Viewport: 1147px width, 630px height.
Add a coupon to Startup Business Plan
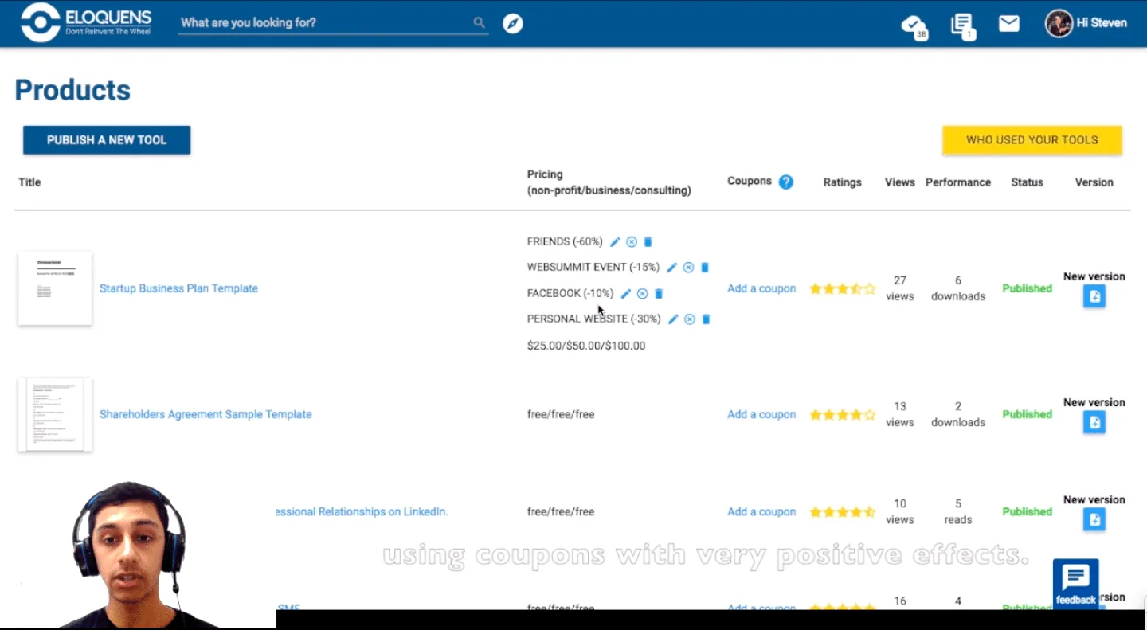[761, 288]
